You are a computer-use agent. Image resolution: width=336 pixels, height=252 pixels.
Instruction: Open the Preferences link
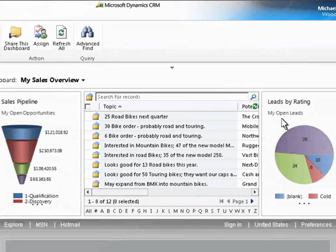click(316, 225)
